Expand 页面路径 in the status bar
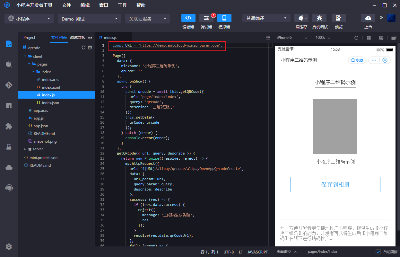The image size is (400, 257). 286,252
